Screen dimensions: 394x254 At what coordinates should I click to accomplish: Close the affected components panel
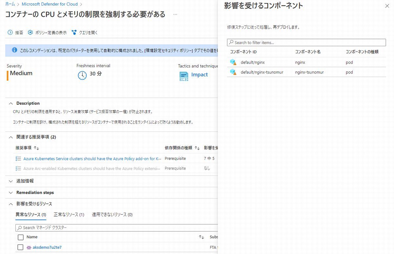tap(386, 6)
